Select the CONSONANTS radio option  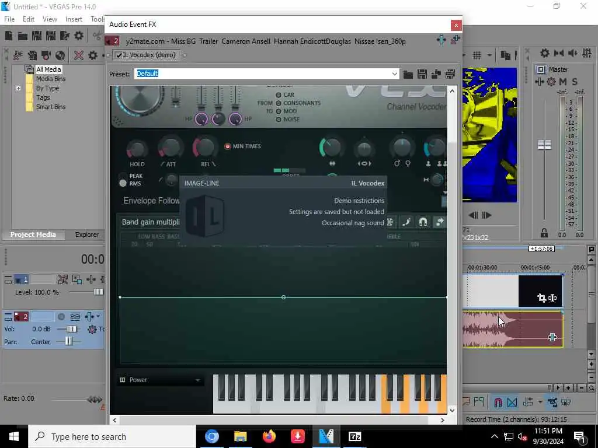point(279,103)
